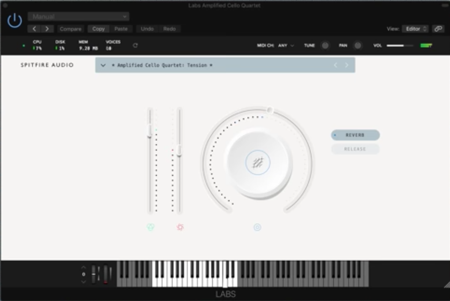Click the Copy button
This screenshot has height=301, width=450.
click(x=99, y=29)
